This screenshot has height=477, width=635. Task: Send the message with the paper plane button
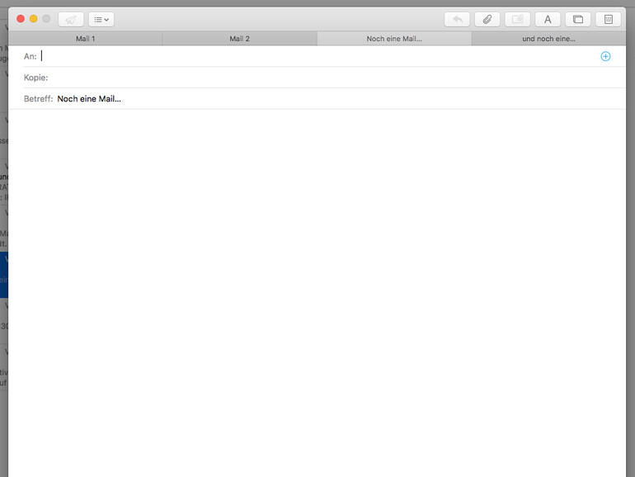(71, 20)
